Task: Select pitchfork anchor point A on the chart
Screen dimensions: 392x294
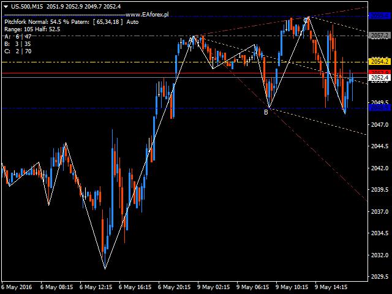Action: (190, 39)
